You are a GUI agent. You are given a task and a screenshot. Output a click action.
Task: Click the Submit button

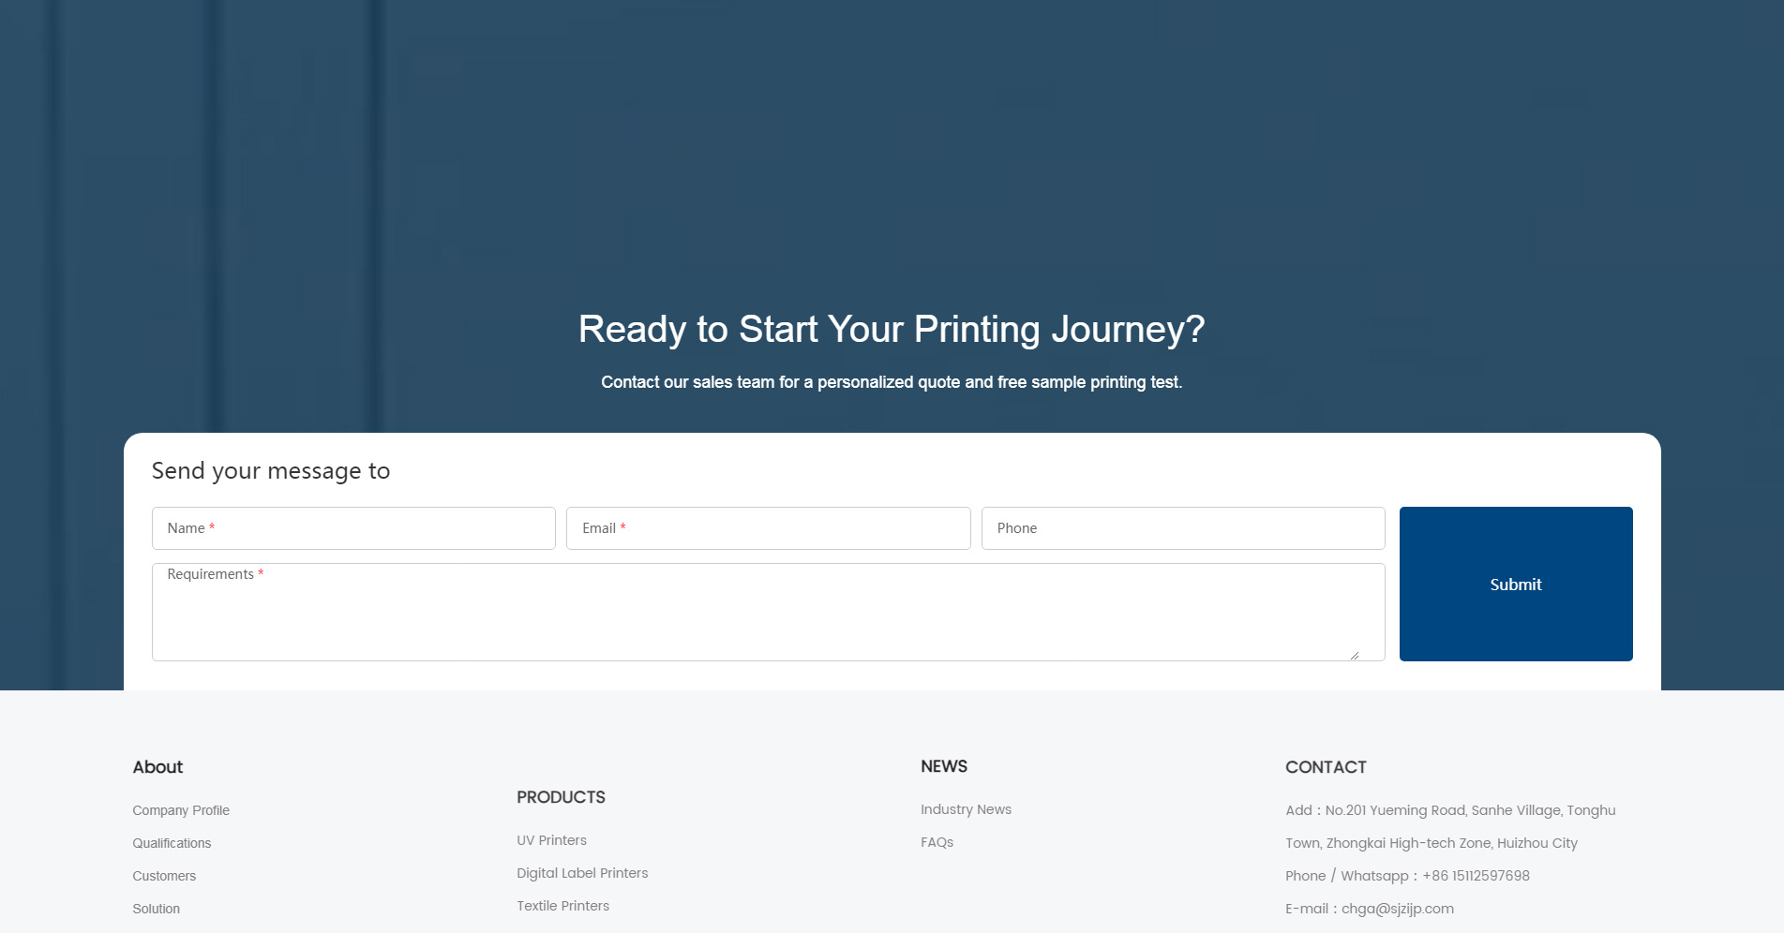[1516, 584]
